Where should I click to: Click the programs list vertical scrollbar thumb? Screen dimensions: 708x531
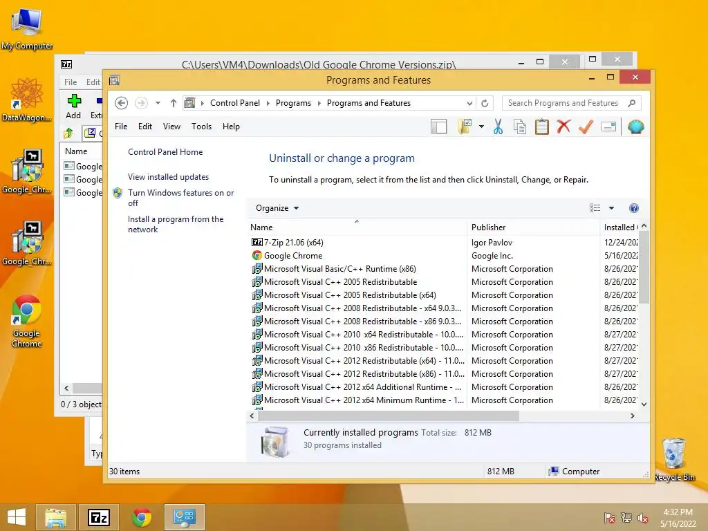point(644,267)
